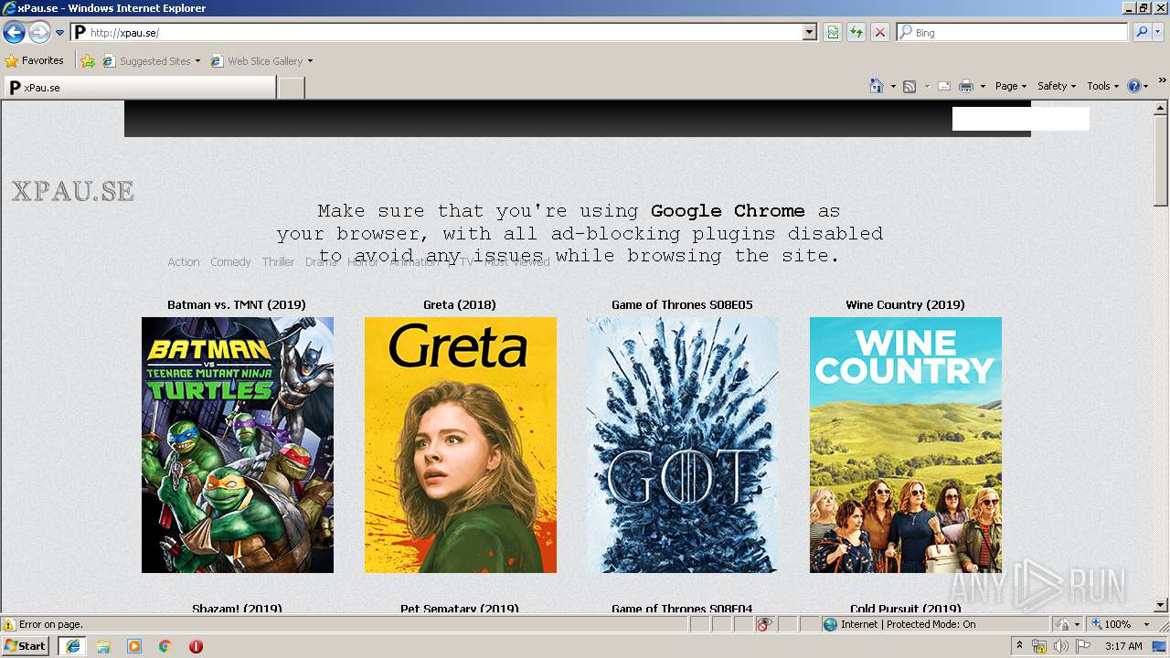Open a new blank tab
The width and height of the screenshot is (1170, 658).
291,88
